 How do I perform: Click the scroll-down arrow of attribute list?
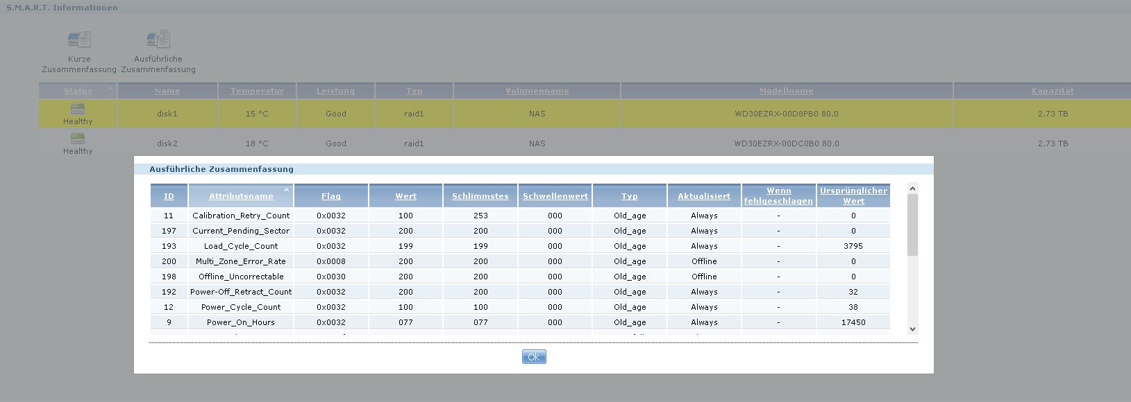click(912, 329)
